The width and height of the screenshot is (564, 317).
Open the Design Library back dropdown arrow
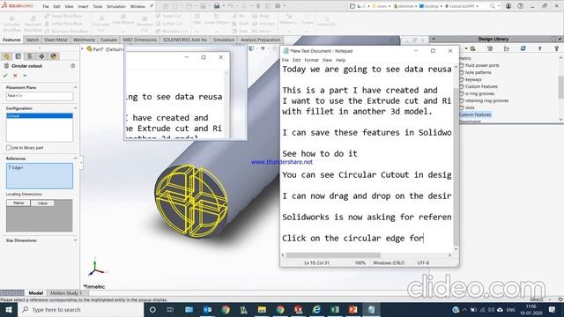click(x=466, y=48)
